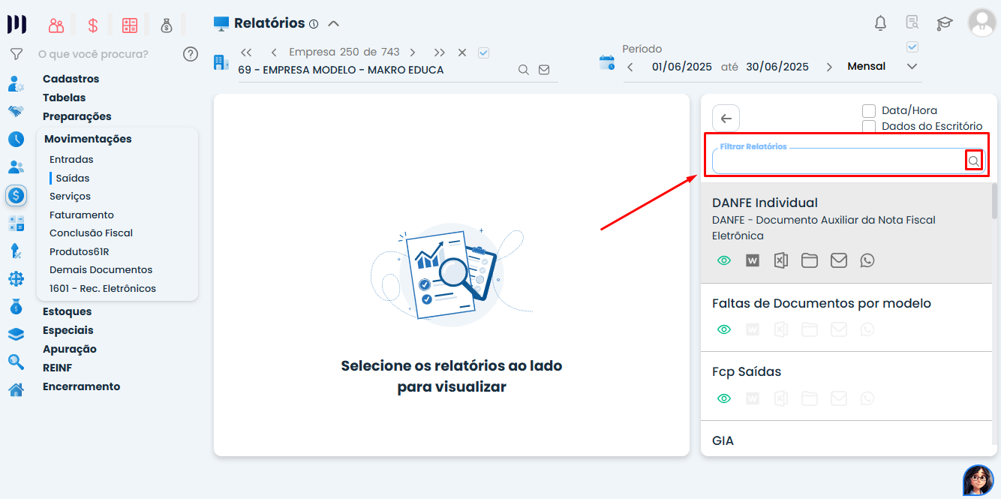This screenshot has height=499, width=1001.
Task: Collapse the Movimentações section
Action: pos(89,139)
